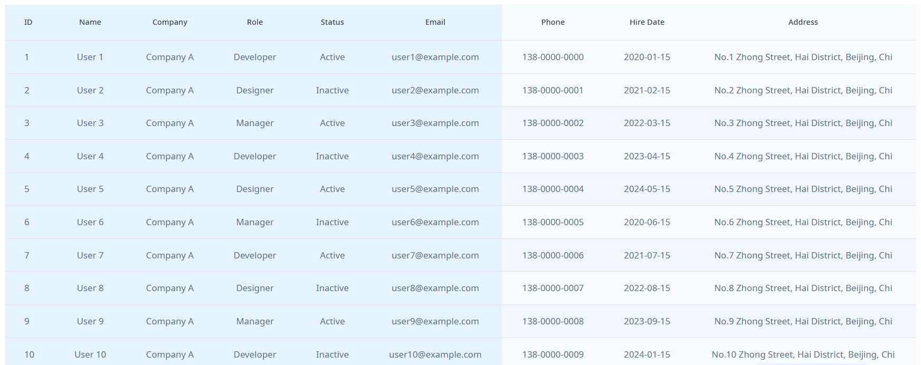This screenshot has width=921, height=365.
Task: Click email user7@example.com
Action: click(x=435, y=255)
